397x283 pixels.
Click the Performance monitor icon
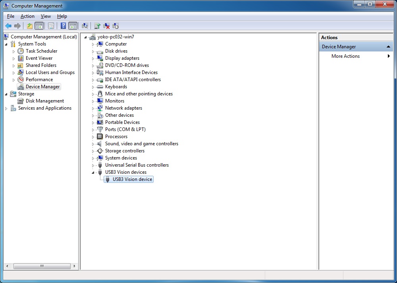(21, 80)
